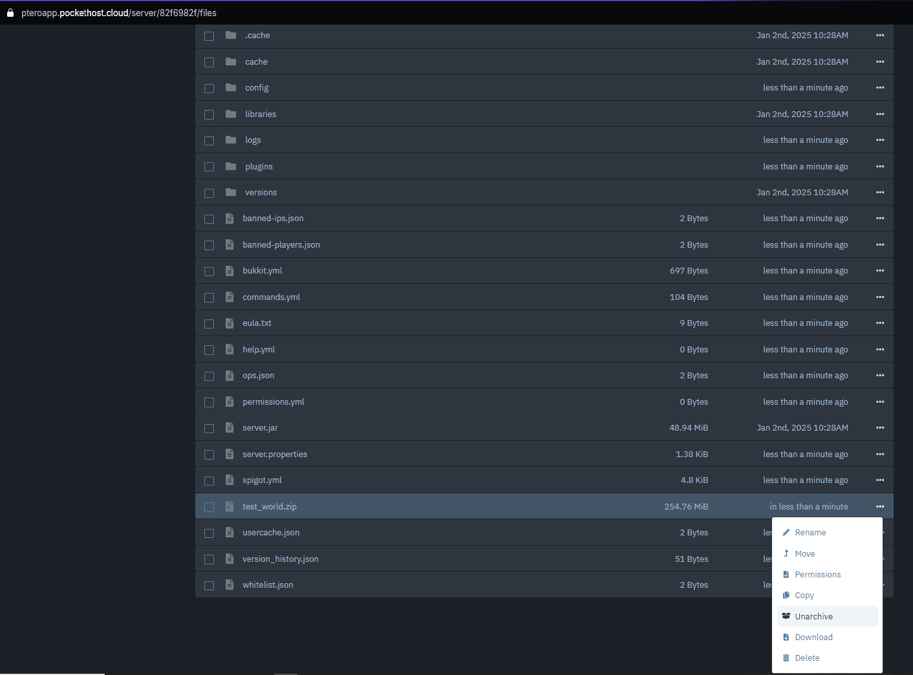The image size is (913, 675).
Task: Open the options menu for logs
Action: pyautogui.click(x=880, y=140)
